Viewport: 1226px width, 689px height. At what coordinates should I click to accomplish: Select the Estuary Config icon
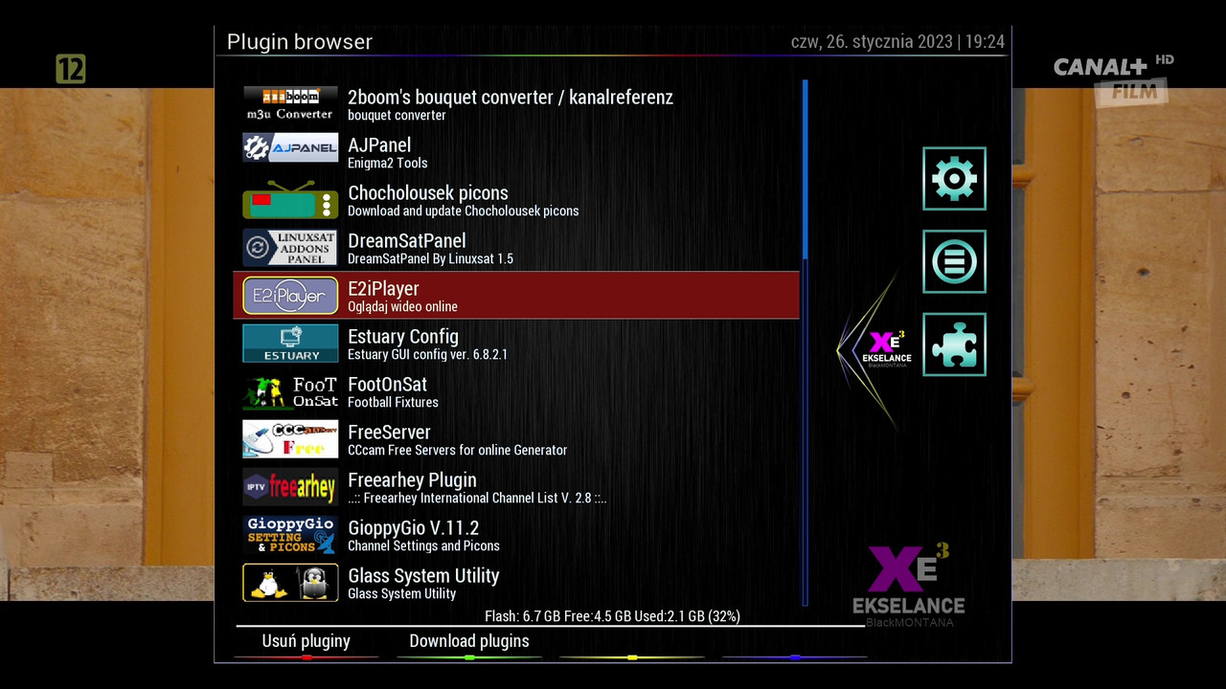(x=290, y=344)
